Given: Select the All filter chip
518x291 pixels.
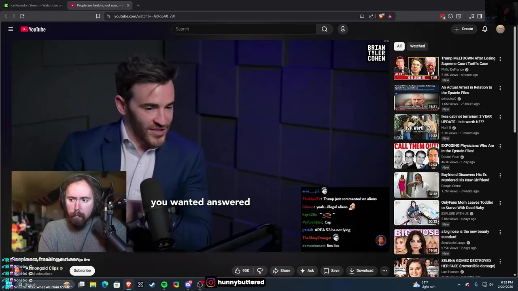Looking at the screenshot, I should point(399,46).
